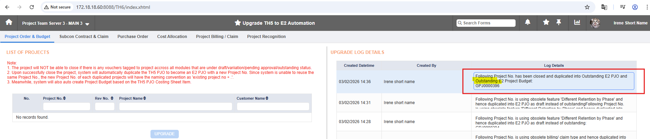This screenshot has height=139, width=650.
Task: Click the Search Forms field
Action: tap(486, 23)
